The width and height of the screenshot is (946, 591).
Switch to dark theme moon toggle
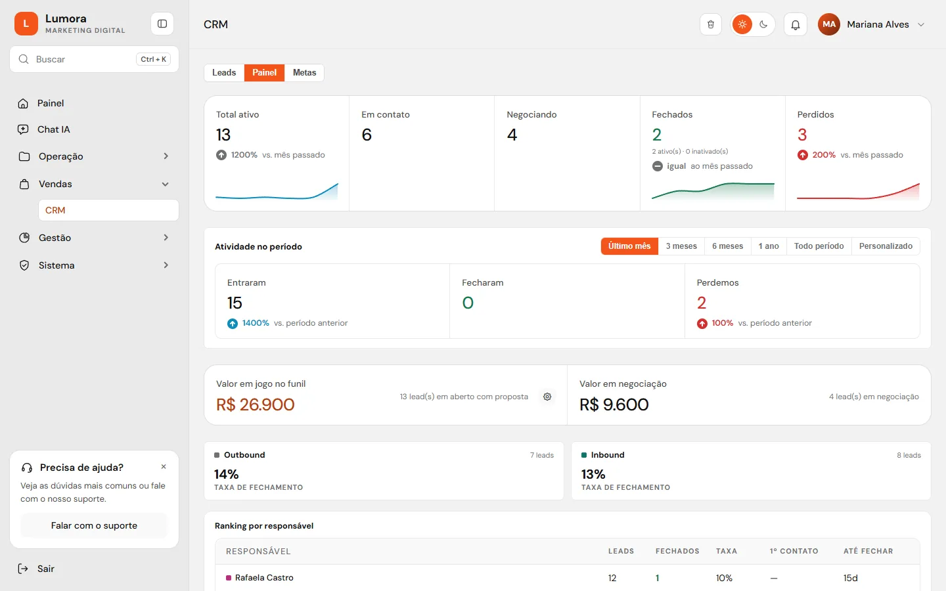click(x=763, y=24)
